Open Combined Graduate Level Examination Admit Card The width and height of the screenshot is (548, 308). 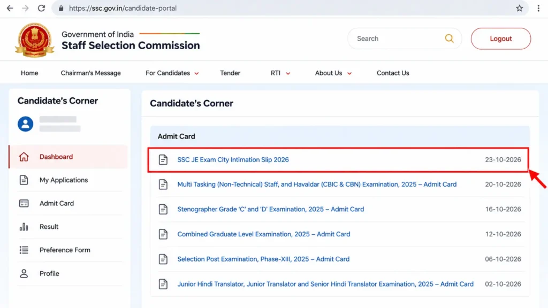click(x=263, y=234)
